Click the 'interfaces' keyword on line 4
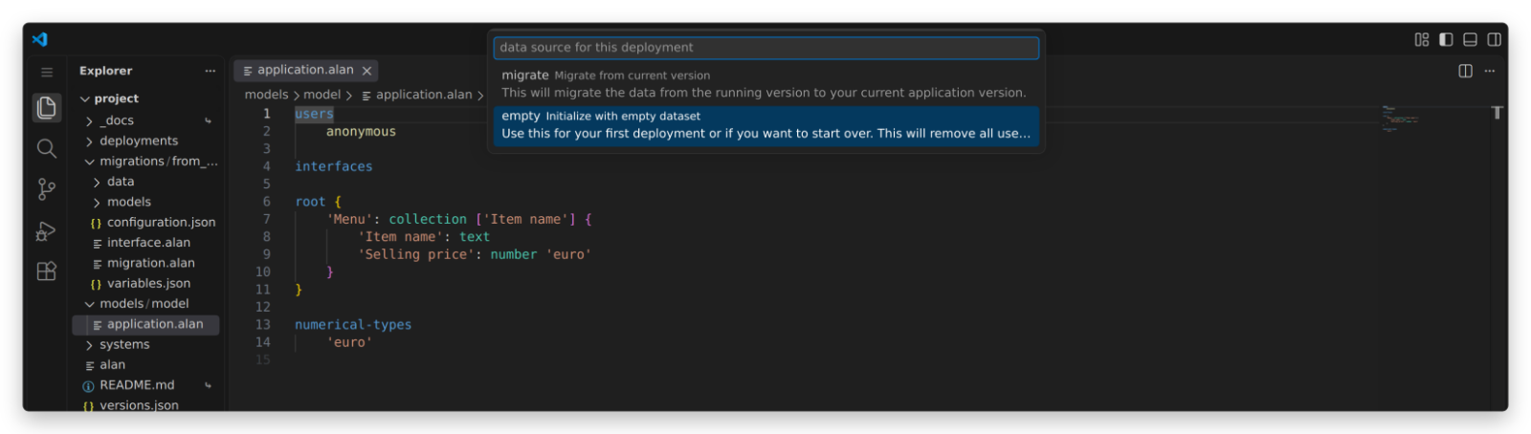 pyautogui.click(x=334, y=166)
